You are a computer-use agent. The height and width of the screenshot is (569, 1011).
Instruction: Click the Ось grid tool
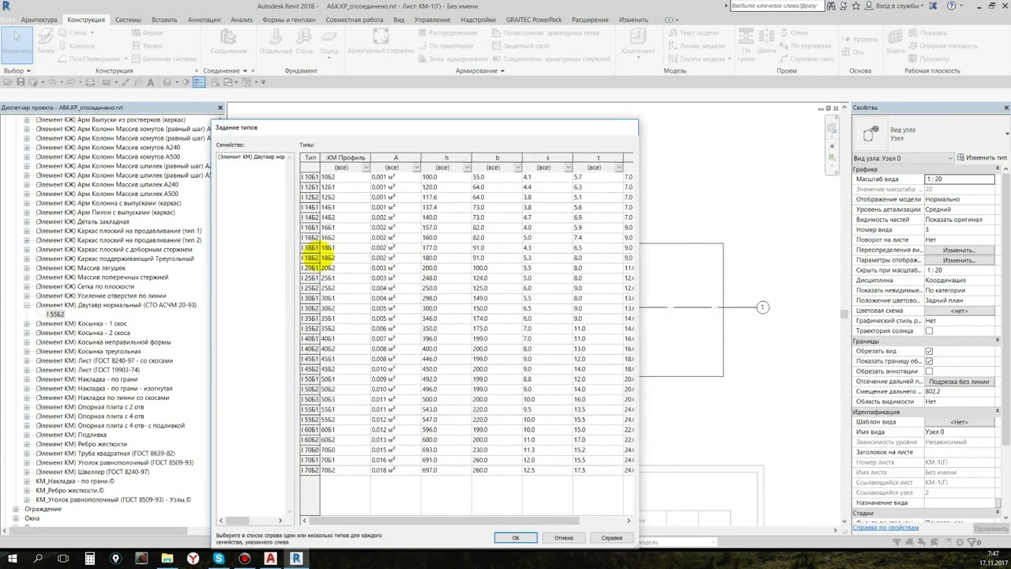click(x=855, y=51)
